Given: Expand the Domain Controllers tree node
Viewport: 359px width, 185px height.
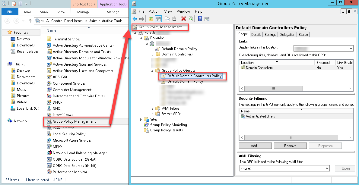Looking at the screenshot, I should coord(153,55).
